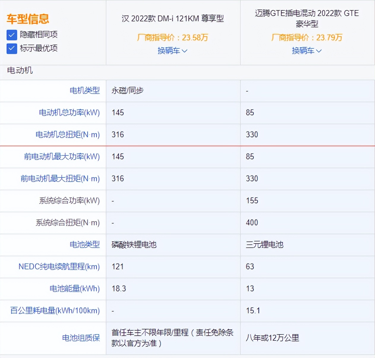Select the 前电动机最大功率(kW) label
This screenshot has width=375, height=358.
pos(62,157)
